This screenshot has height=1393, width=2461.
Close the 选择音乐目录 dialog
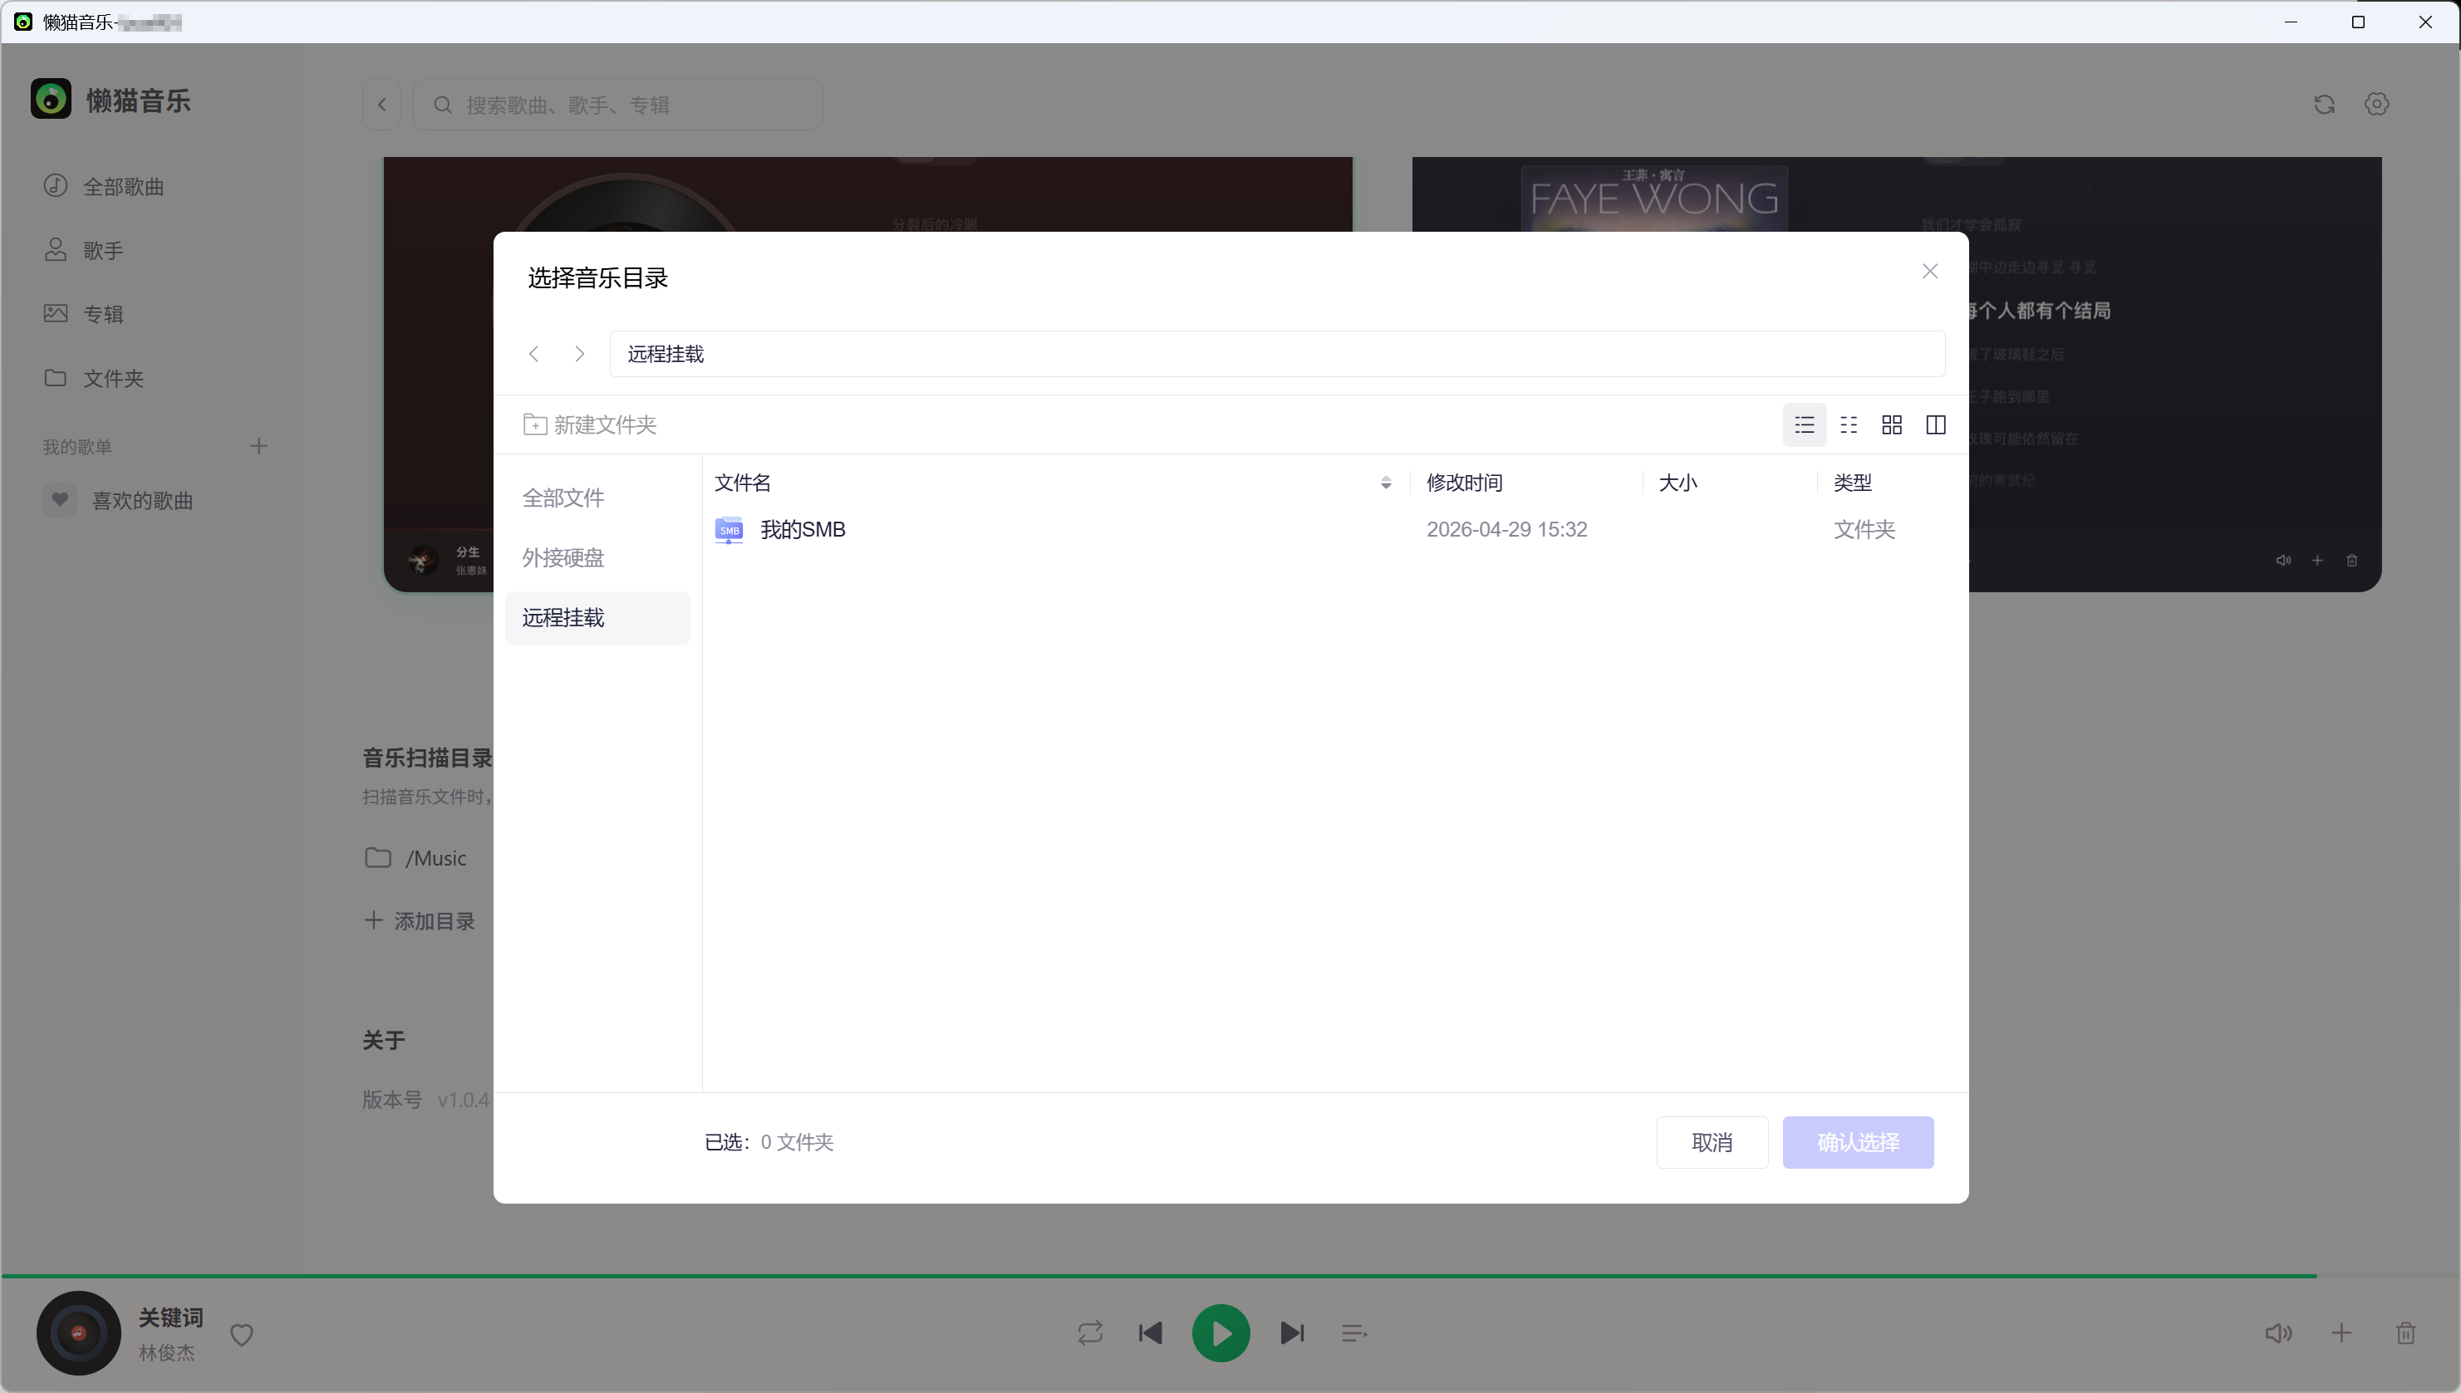(1930, 271)
